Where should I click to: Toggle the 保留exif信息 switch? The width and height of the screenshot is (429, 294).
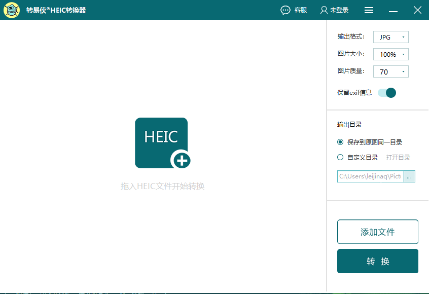[x=387, y=93]
